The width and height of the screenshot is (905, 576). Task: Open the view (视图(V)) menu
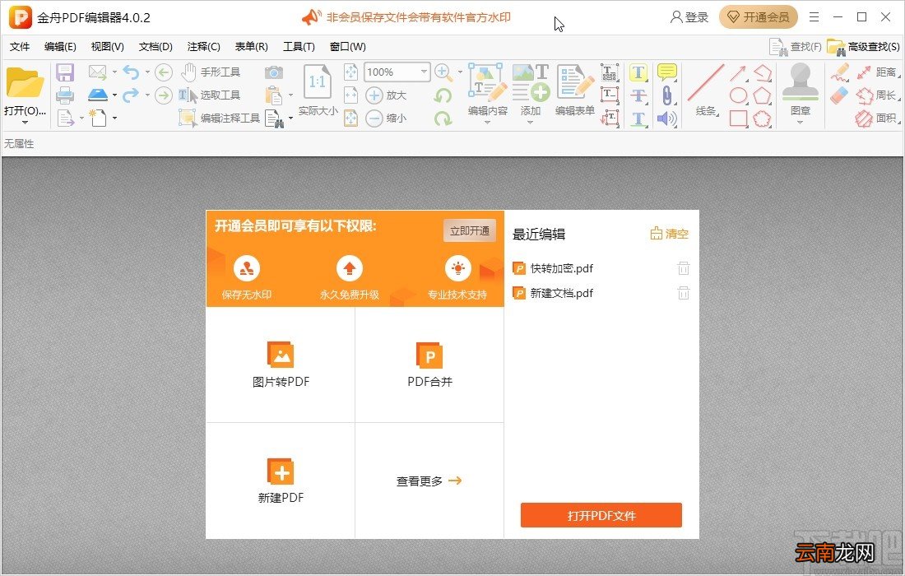pos(107,47)
